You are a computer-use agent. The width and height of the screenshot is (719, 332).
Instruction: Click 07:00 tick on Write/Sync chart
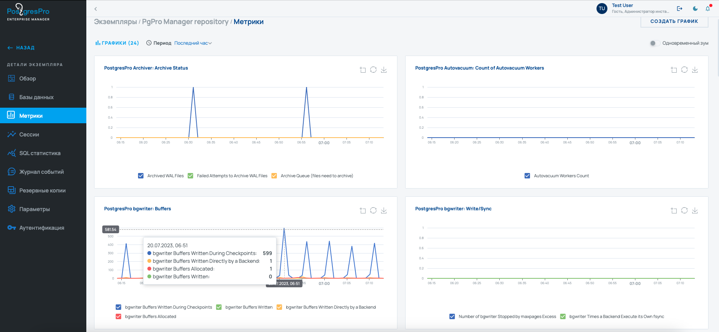pos(635,283)
